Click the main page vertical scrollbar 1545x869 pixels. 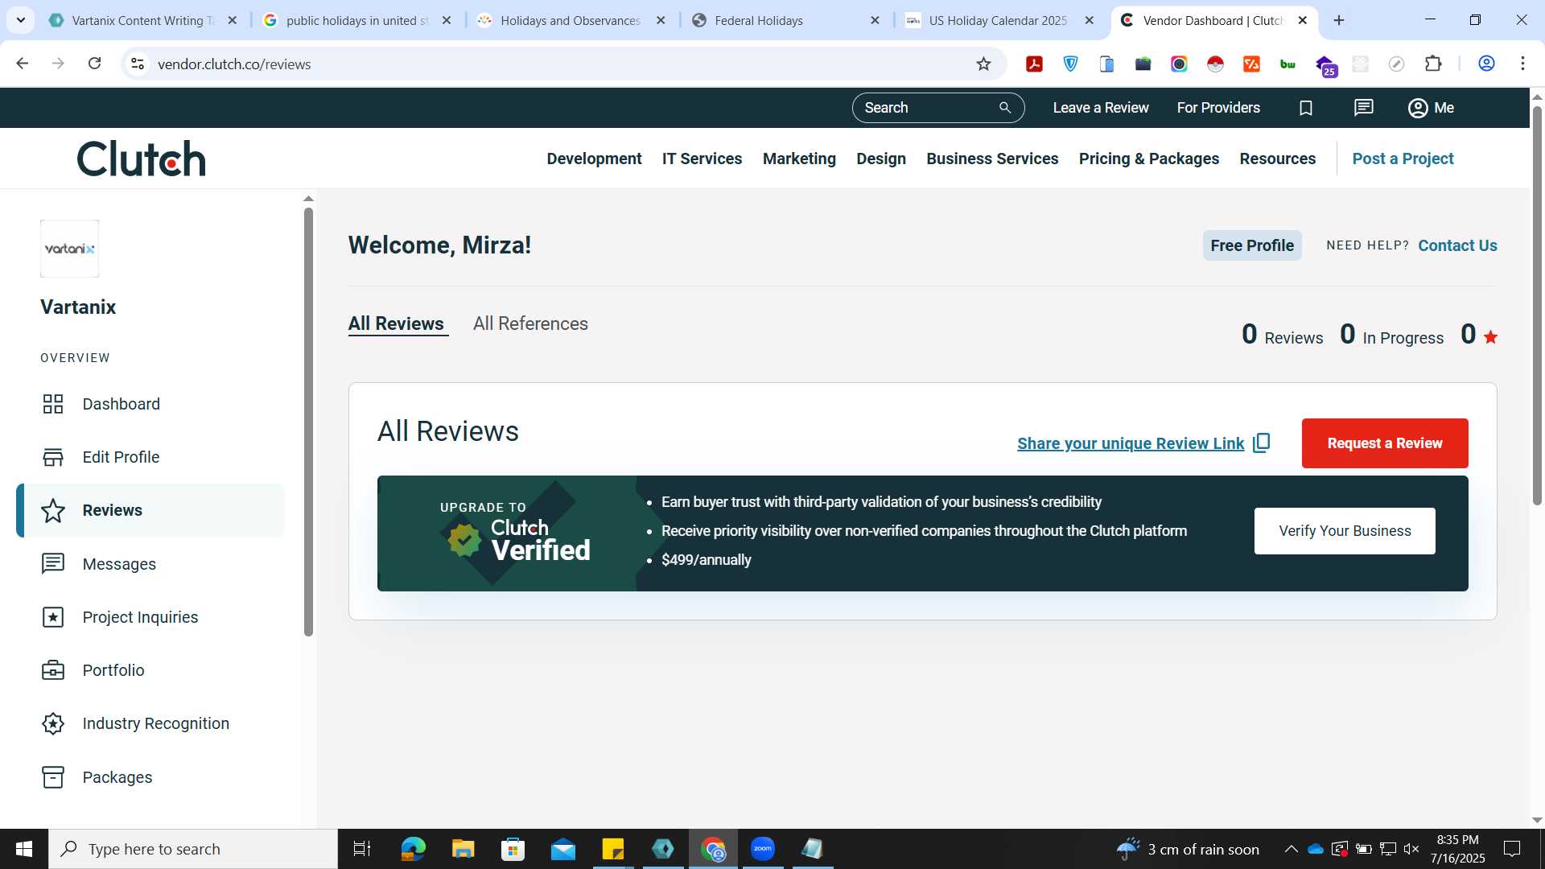pos(1536,306)
